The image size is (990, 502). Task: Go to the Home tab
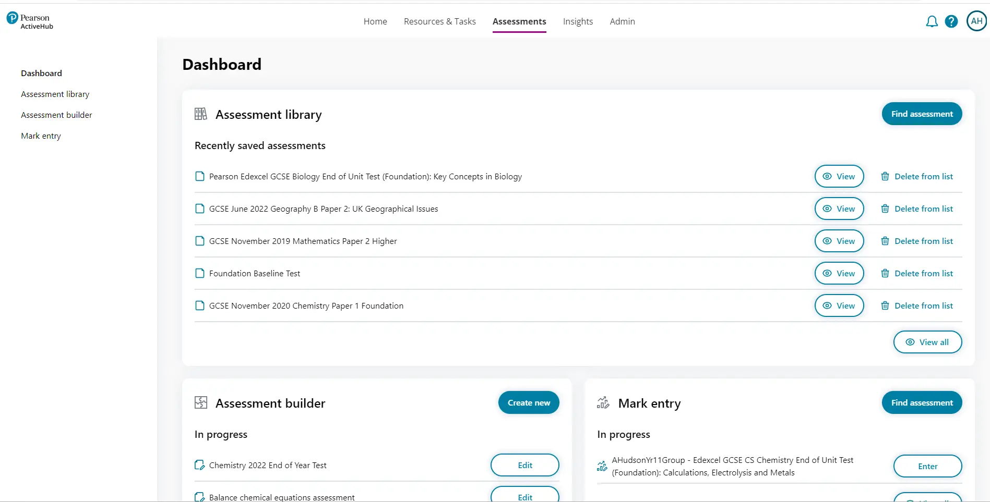coord(375,21)
